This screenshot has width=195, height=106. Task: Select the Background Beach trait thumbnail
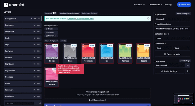point(52,74)
